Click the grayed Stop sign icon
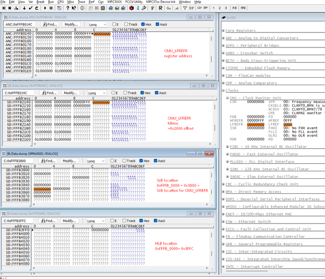 tap(82, 8)
